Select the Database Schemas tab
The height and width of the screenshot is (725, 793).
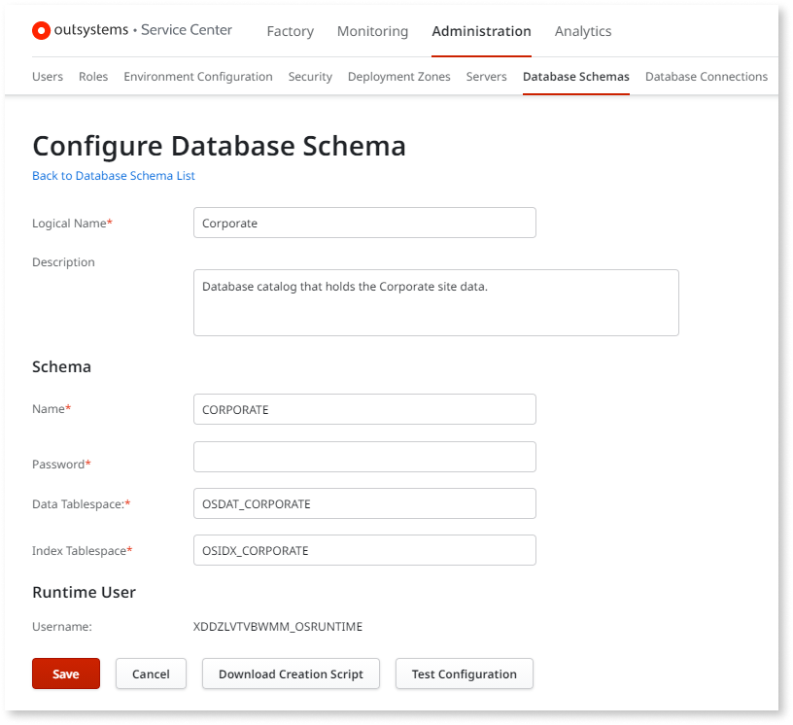coord(575,76)
